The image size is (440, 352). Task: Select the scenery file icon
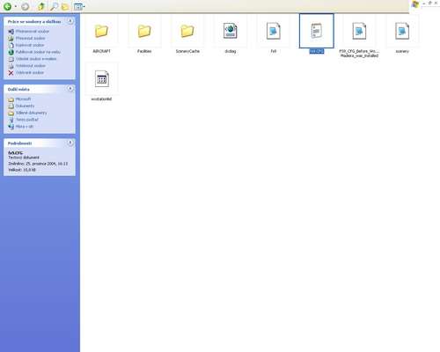[x=402, y=31]
